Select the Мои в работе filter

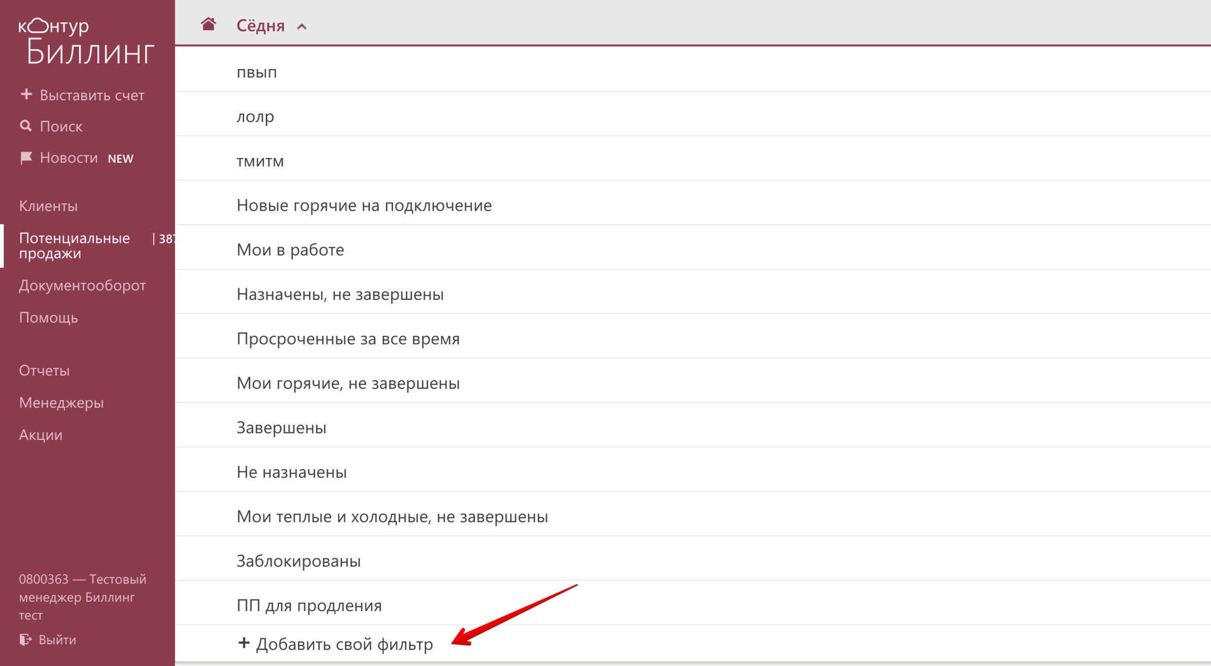(290, 250)
